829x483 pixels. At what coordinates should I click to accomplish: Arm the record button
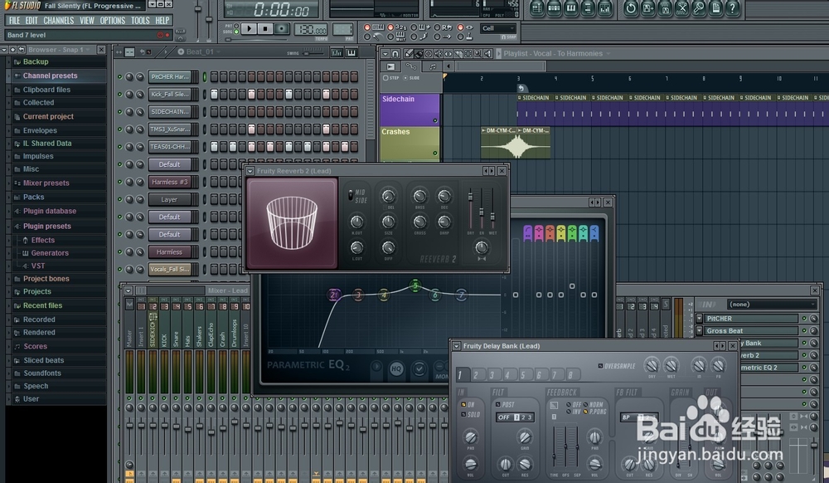(282, 28)
